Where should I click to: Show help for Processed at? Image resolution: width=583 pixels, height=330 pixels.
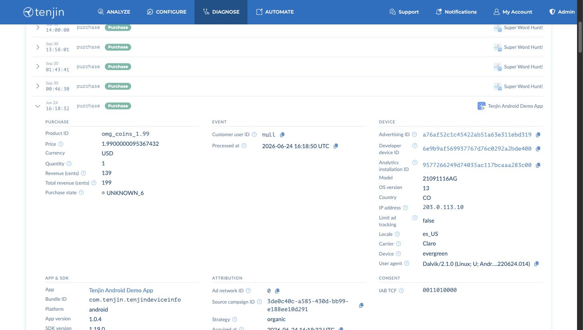pos(244,146)
